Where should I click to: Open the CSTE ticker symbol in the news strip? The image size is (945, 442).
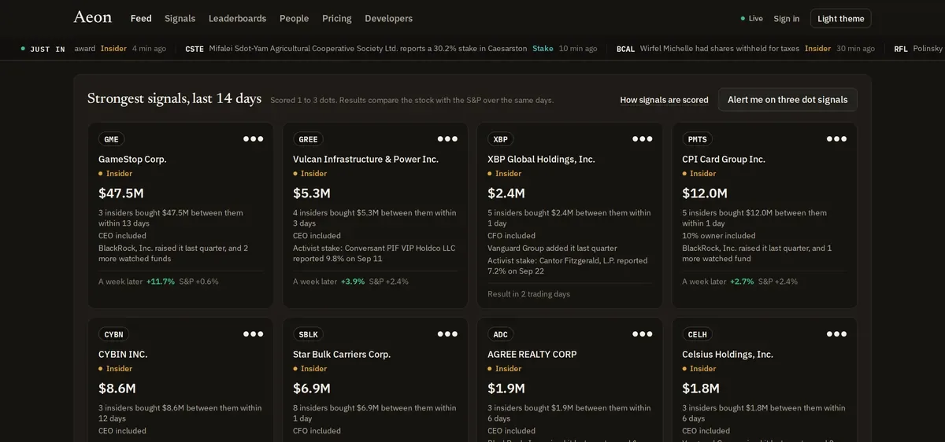(x=195, y=49)
